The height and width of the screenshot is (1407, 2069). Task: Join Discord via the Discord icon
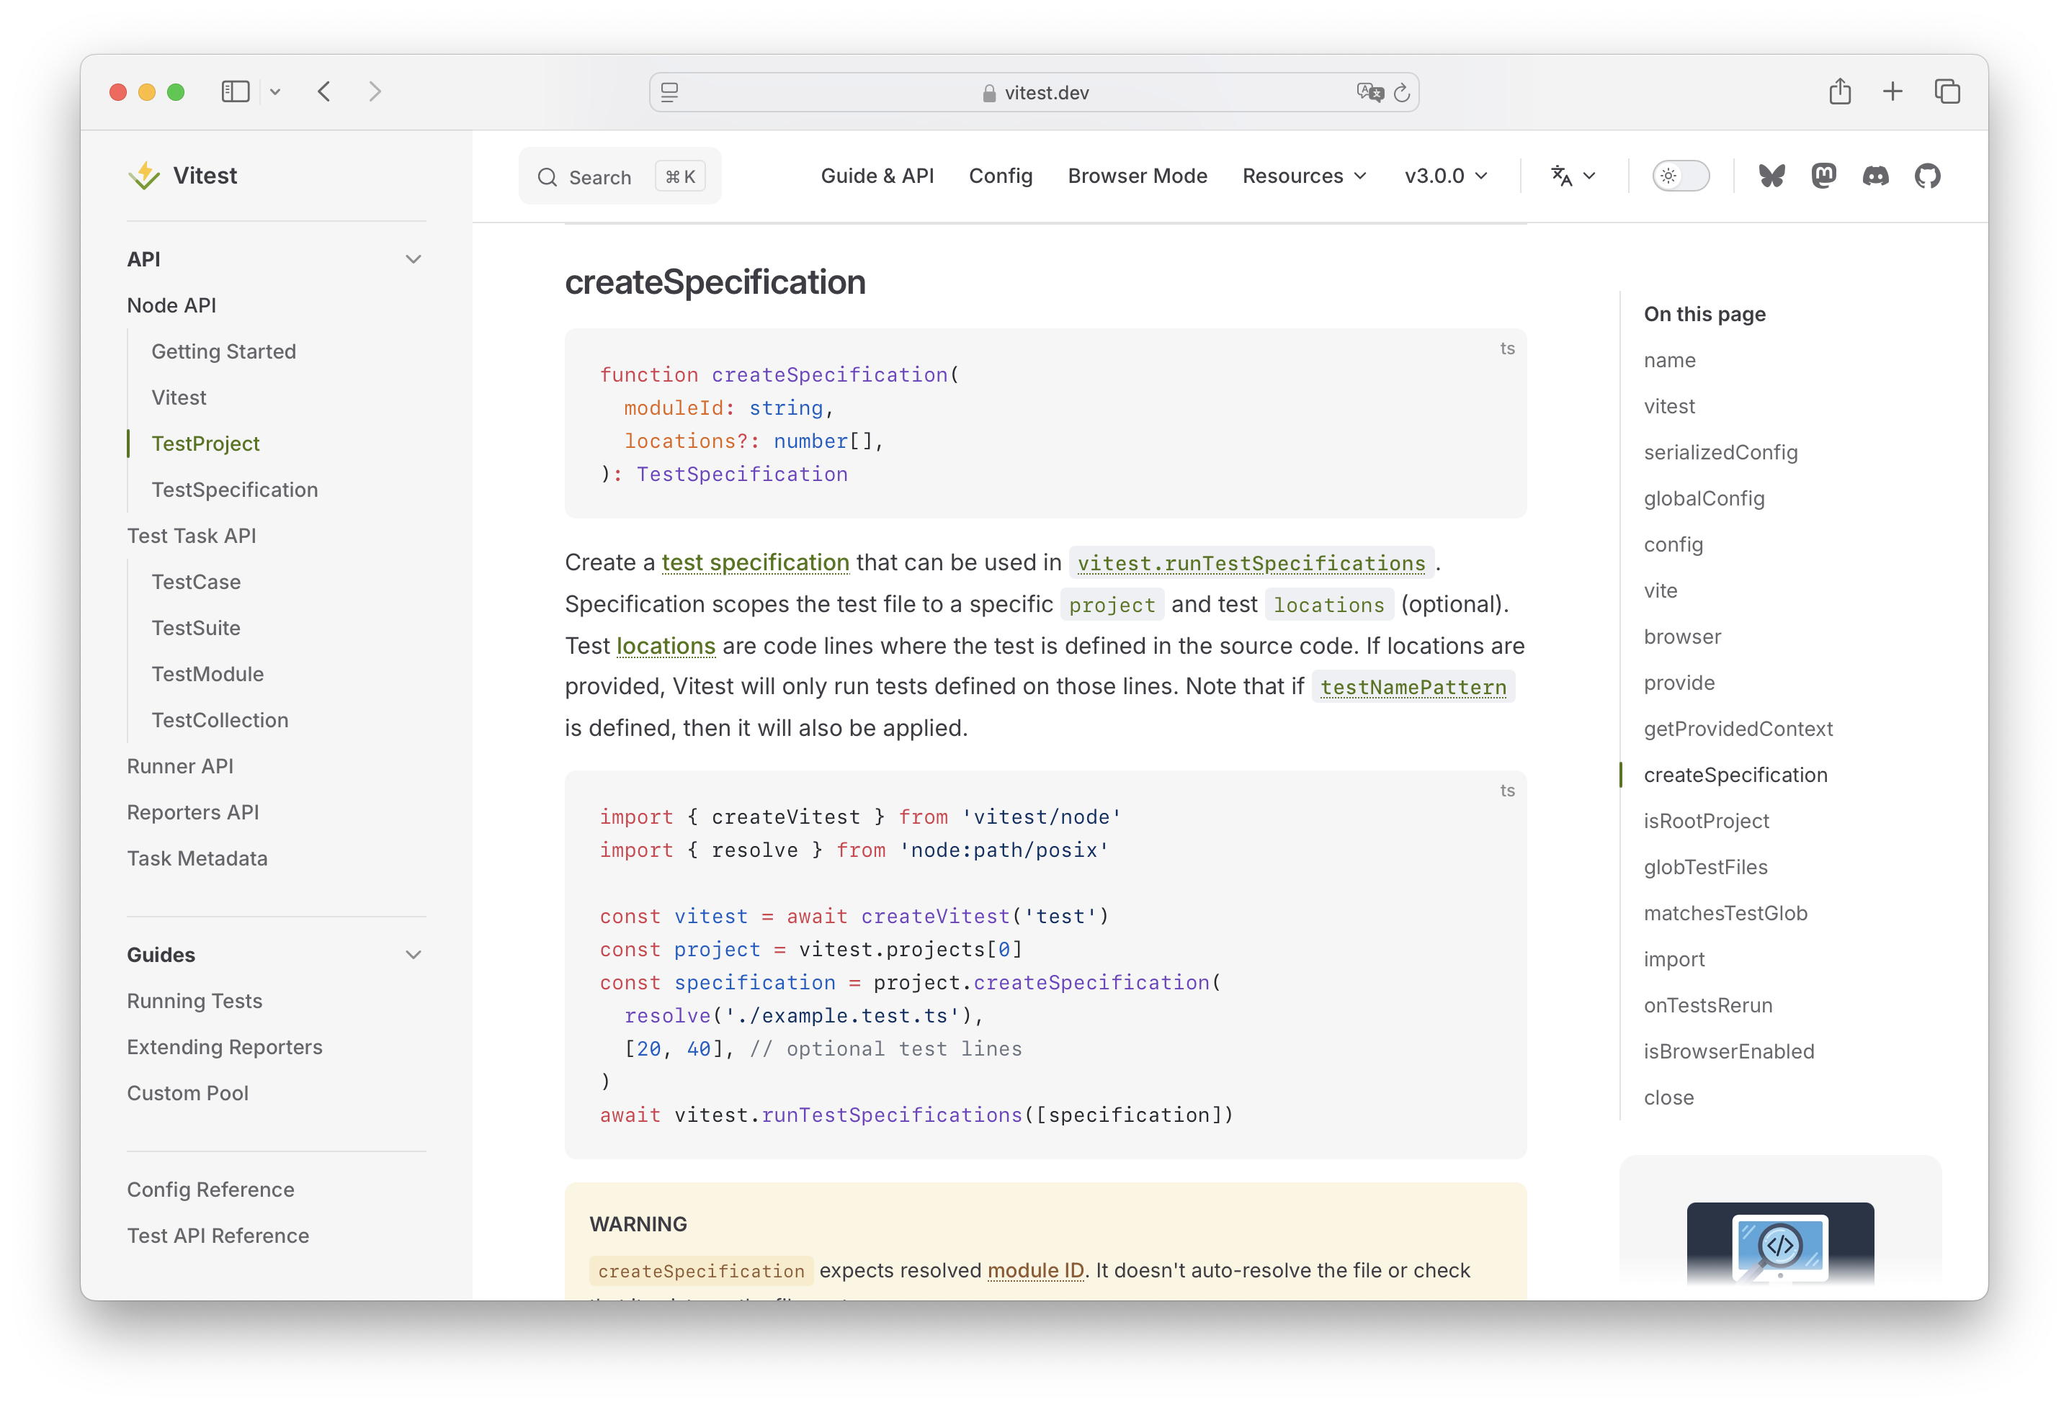1877,175
